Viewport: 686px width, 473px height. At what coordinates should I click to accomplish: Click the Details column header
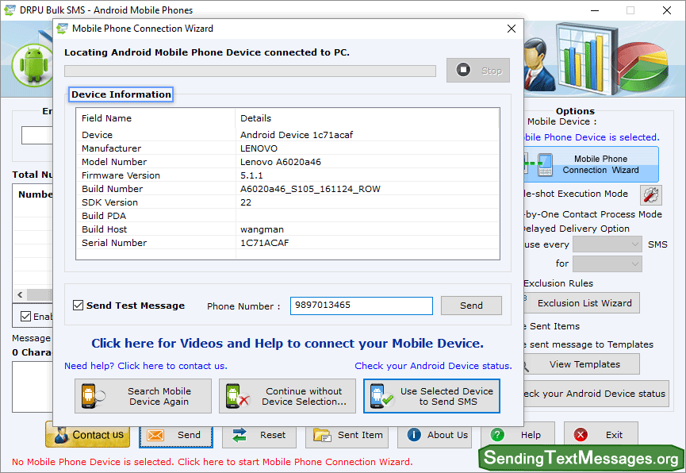click(x=255, y=118)
